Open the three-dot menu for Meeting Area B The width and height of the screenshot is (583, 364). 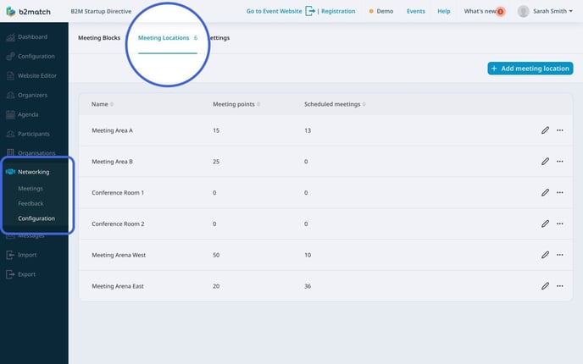tap(559, 162)
